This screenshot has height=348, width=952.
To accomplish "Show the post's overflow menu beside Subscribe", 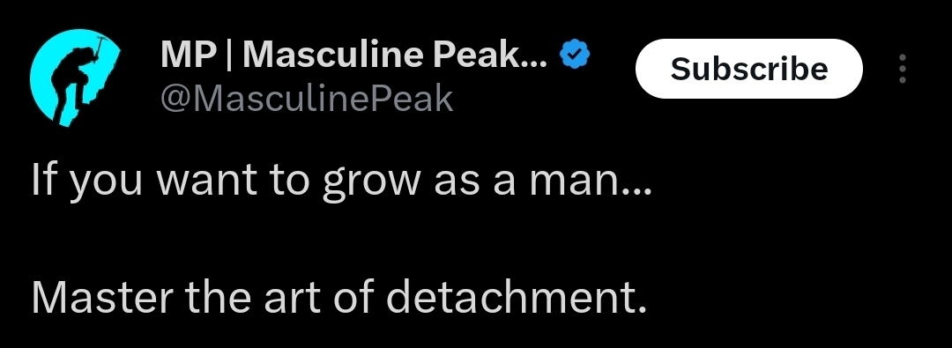I will click(x=903, y=69).
